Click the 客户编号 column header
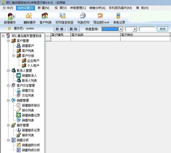 point(61,34)
